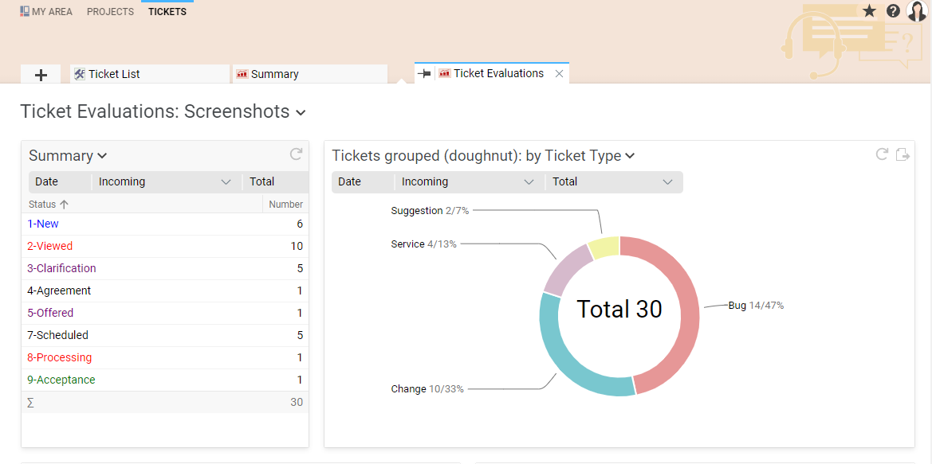Switch to the Summary tab
The height and width of the screenshot is (464, 932).
[309, 74]
